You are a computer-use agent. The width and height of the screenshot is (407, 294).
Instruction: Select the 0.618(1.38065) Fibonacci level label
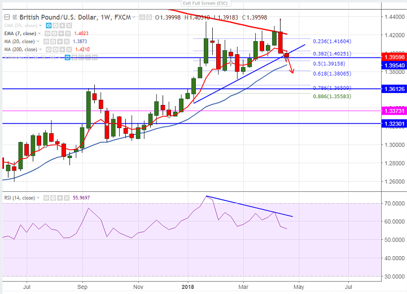(332, 74)
